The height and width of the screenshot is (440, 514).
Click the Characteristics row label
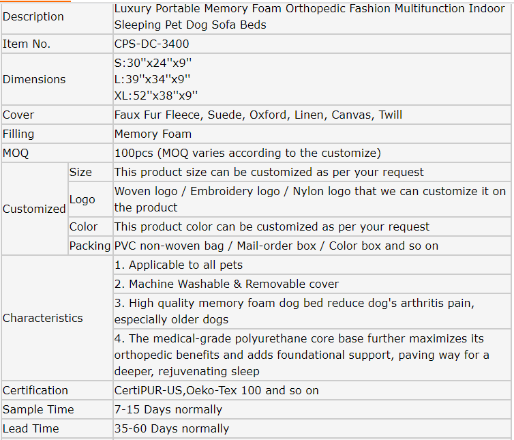pyautogui.click(x=43, y=318)
